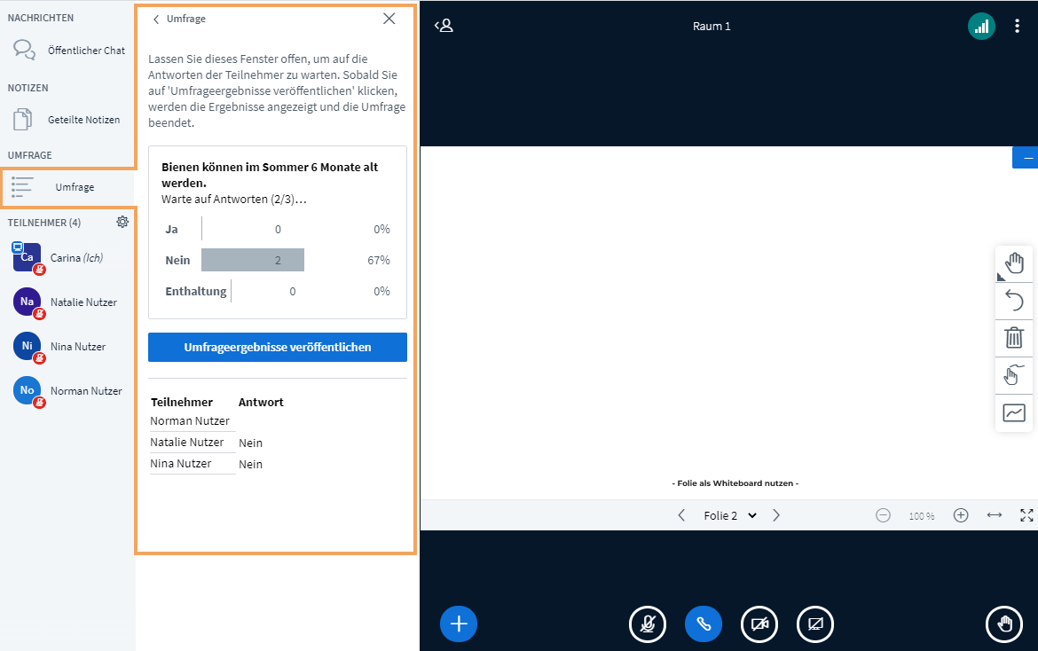Open the three-dot options menu
Image resolution: width=1038 pixels, height=651 pixels.
pyautogui.click(x=1018, y=27)
